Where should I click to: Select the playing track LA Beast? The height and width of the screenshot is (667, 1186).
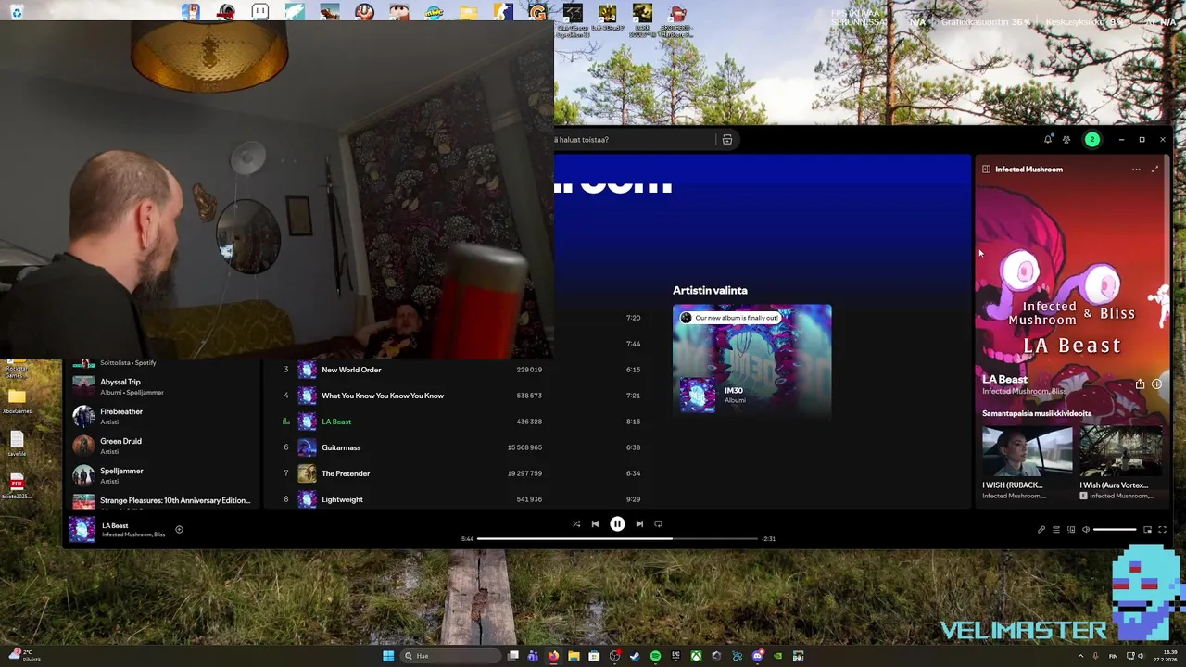[x=336, y=422]
